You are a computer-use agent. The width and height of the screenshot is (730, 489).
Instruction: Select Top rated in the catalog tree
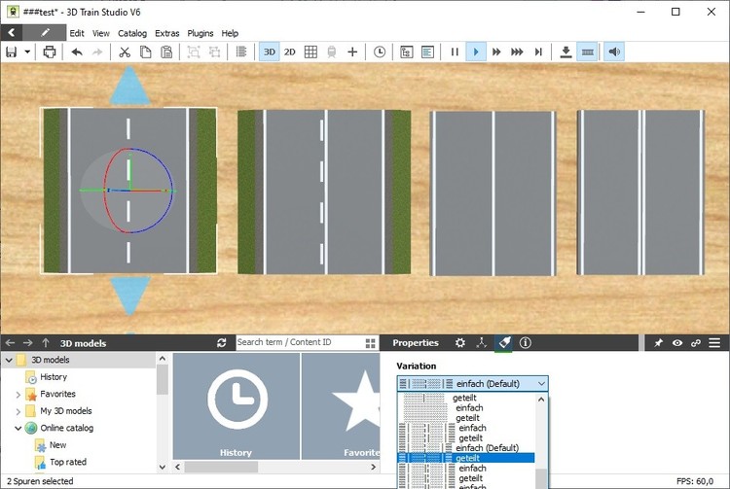68,462
